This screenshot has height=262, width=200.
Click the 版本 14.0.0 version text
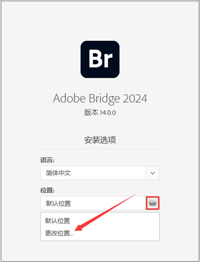(x=99, y=112)
